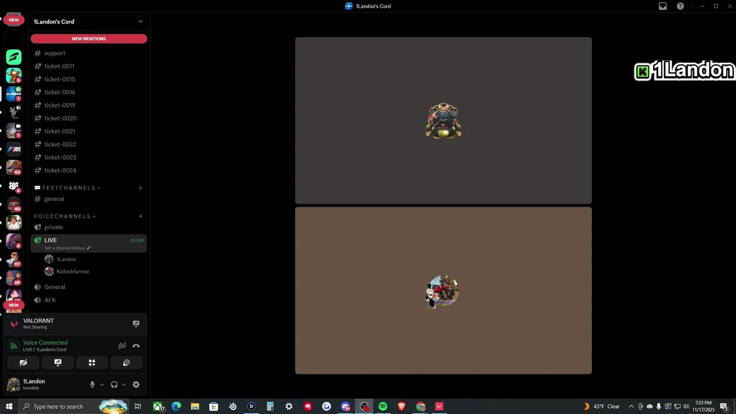Image resolution: width=736 pixels, height=414 pixels.
Task: Disconnect from voice with hang-up icon
Action: (x=136, y=346)
